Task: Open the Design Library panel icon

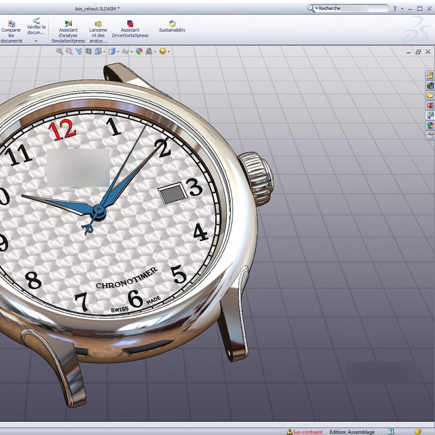Action: coord(430,85)
